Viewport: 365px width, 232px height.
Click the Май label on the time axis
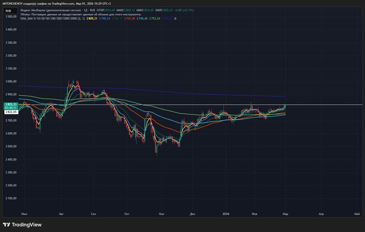tap(357, 214)
